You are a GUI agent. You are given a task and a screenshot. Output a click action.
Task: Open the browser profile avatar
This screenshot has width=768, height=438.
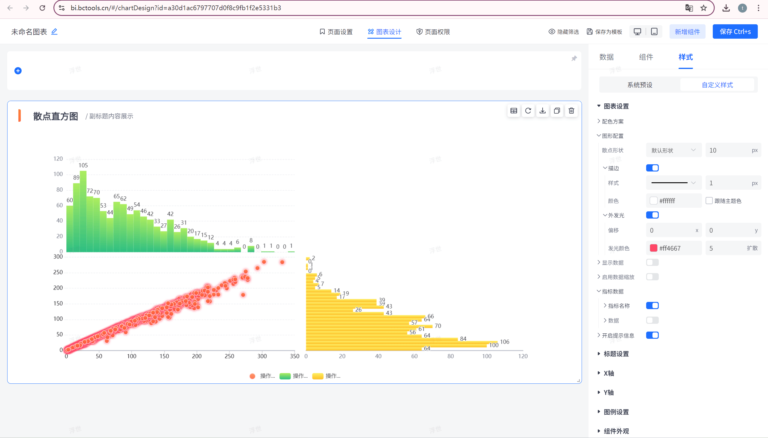[742, 8]
